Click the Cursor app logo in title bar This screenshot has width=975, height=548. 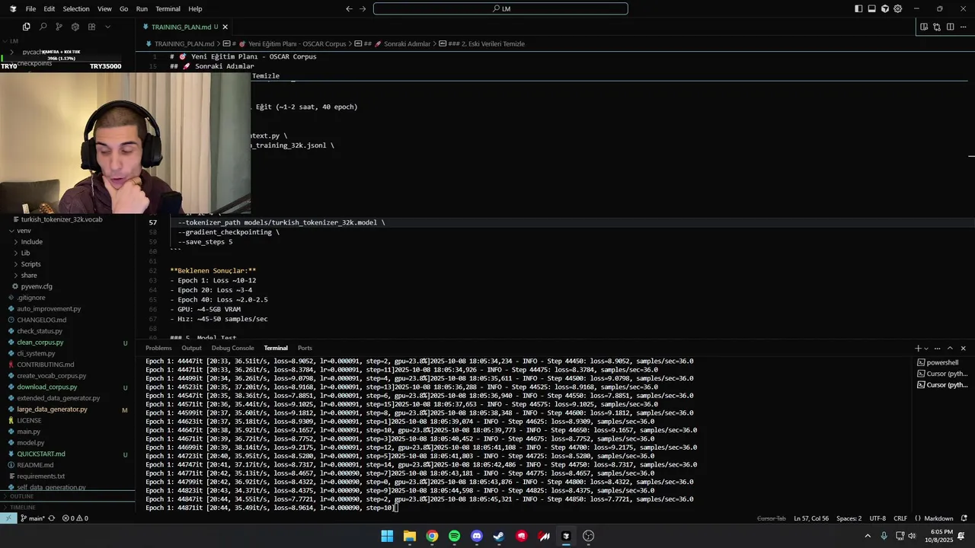coord(13,9)
